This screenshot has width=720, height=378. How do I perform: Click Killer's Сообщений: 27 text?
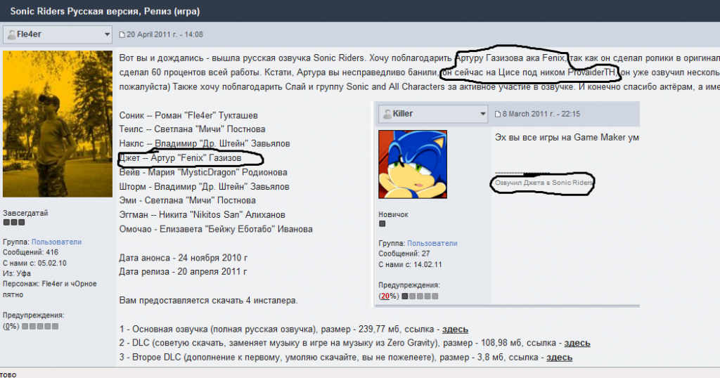coord(404,254)
